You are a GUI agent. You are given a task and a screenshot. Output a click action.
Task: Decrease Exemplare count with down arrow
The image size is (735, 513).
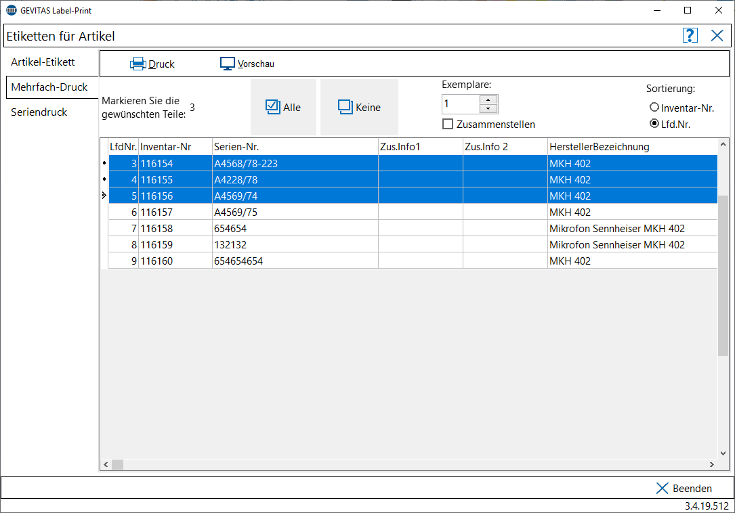click(488, 109)
